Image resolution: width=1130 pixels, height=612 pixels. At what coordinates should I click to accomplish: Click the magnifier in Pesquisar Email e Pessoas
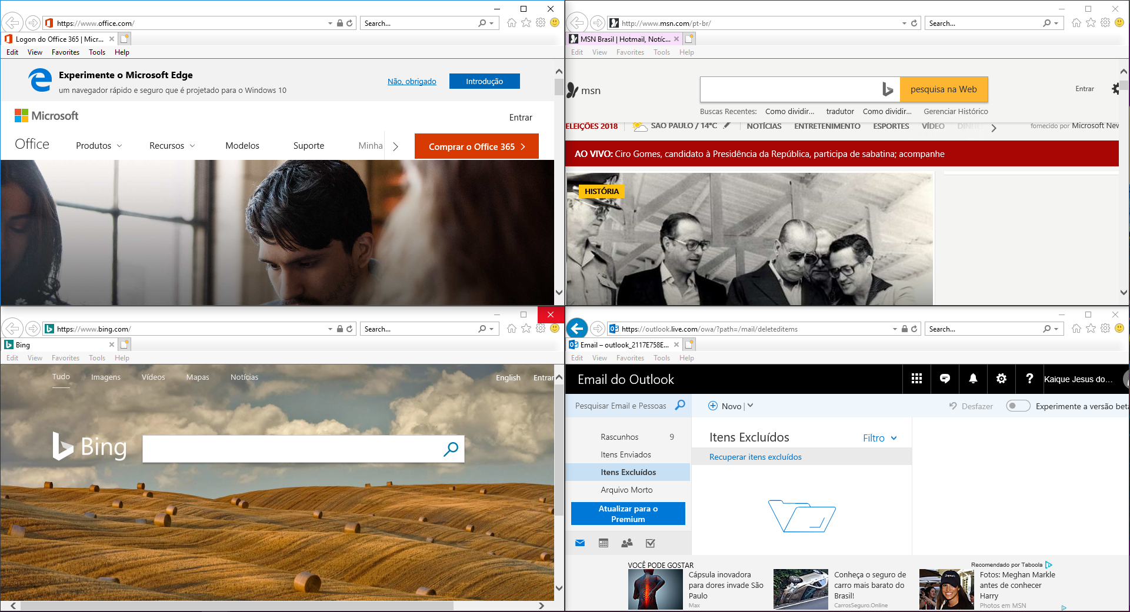tap(680, 405)
